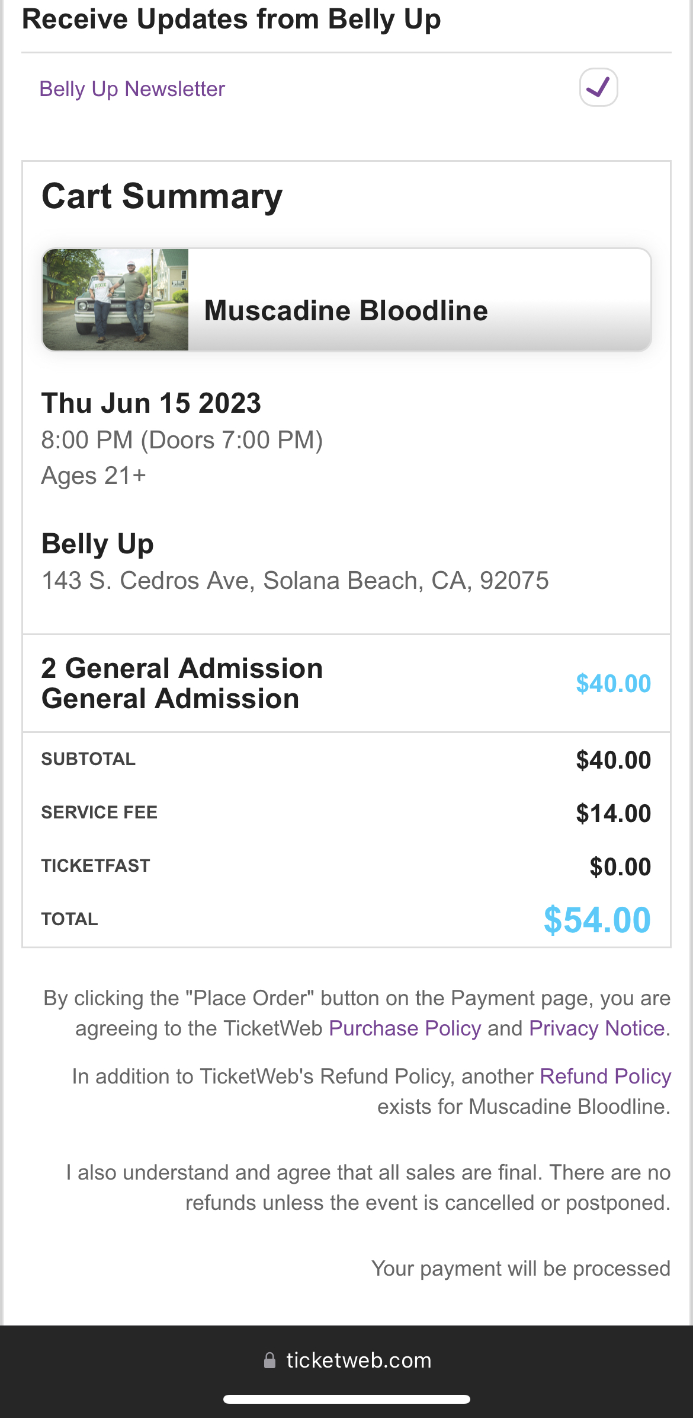Tap the Muscadine Bloodline band photo thumbnail
693x1418 pixels.
115,299
